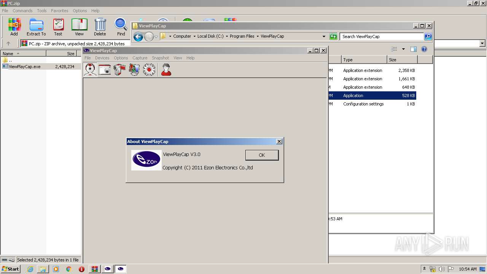487x274 pixels.
Task: Open Explorer help question mark icon
Action: click(424, 49)
